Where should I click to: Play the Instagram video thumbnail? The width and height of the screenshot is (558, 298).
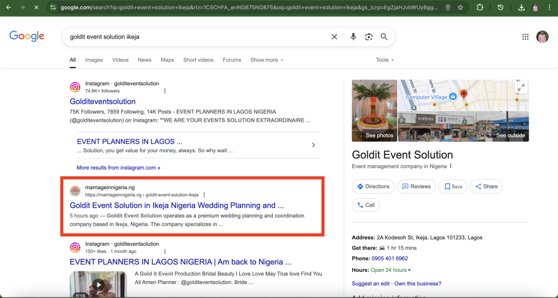pos(98,284)
